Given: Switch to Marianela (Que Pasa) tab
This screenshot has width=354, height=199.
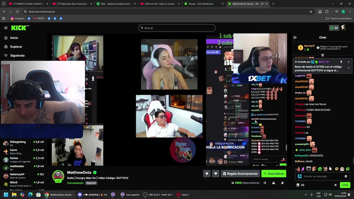Looking at the screenshot, I should 72,4.
